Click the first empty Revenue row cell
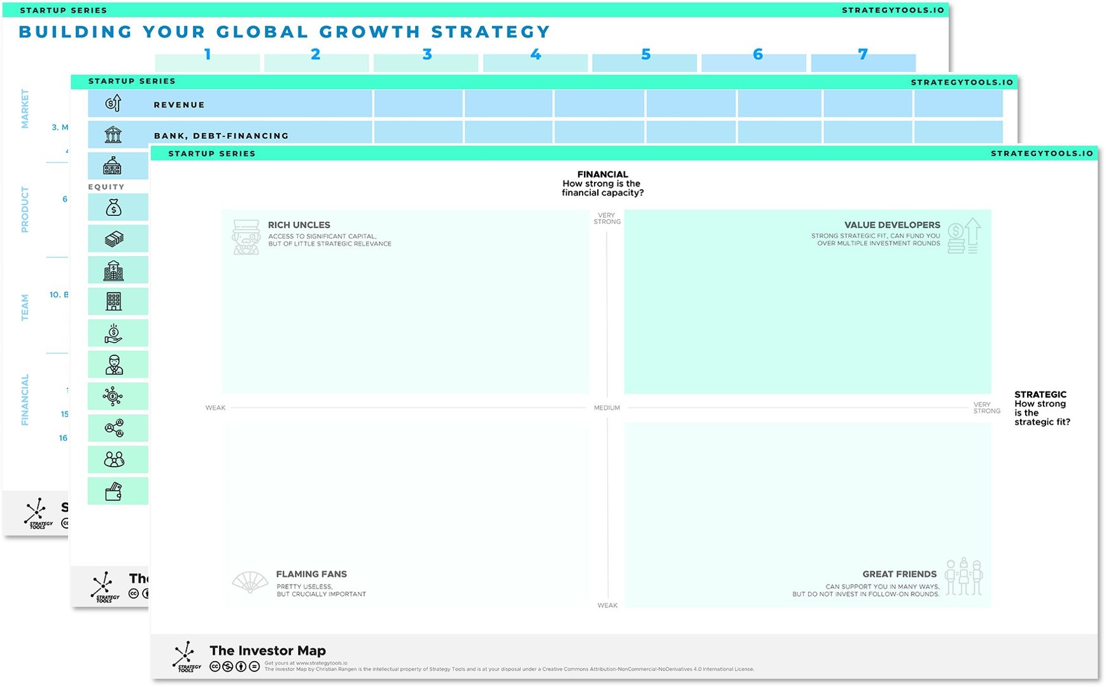The image size is (1106, 687). [418, 104]
